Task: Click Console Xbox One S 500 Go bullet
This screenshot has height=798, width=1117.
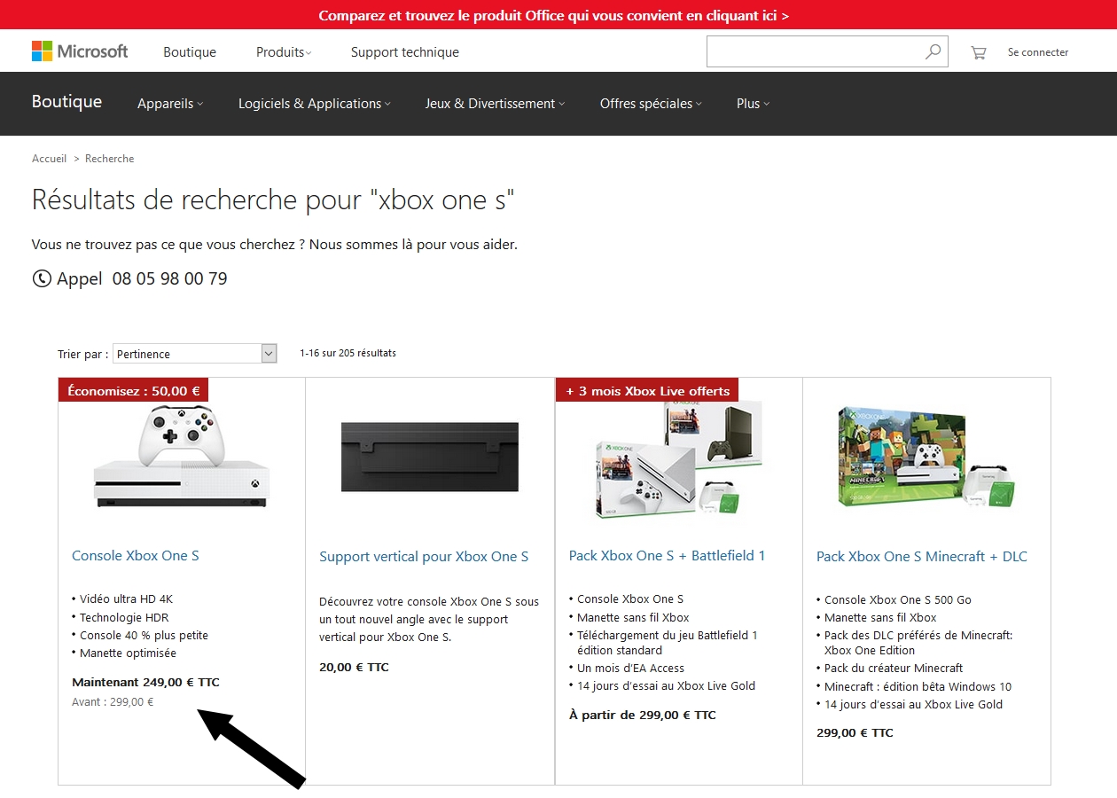Action: click(x=897, y=600)
